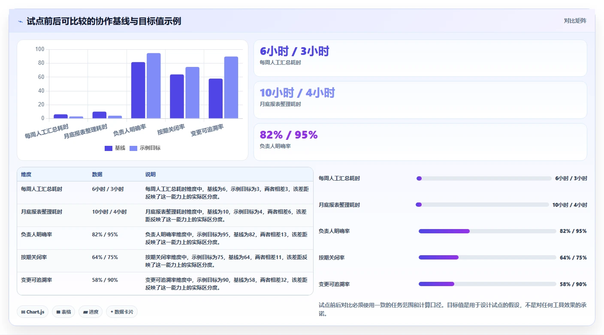Select the 82% / 95% data card

pyautogui.click(x=420, y=142)
